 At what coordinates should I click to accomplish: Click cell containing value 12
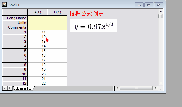[37, 37]
